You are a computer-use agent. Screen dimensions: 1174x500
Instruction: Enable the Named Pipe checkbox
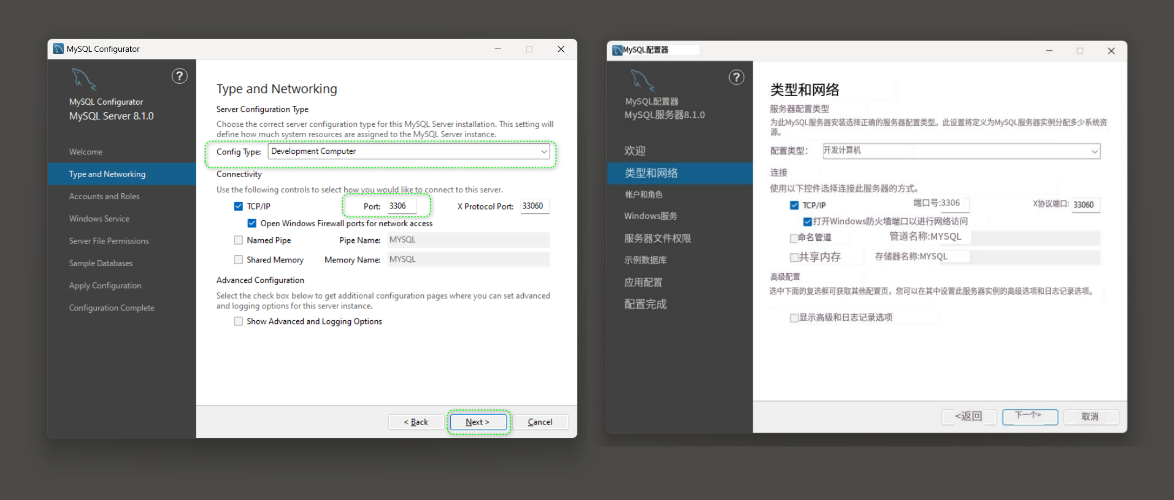(238, 240)
